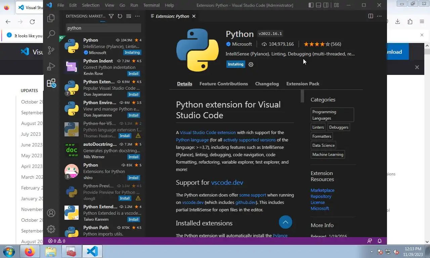430x258 pixels.
Task: Select the Details tab
Action: click(184, 84)
